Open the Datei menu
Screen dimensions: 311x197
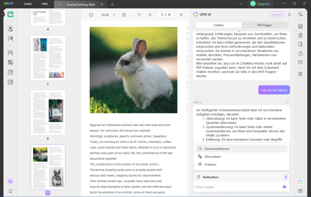click(x=28, y=4)
